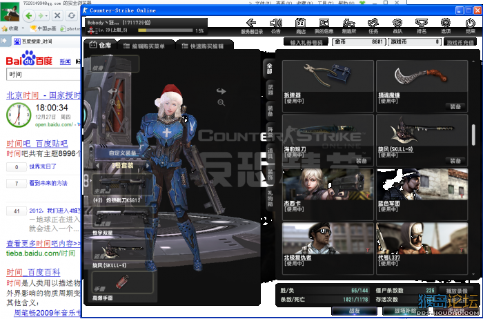Click the inventory scroll-down arrow
Viewport: 483px width, 319px height.
coord(473,273)
